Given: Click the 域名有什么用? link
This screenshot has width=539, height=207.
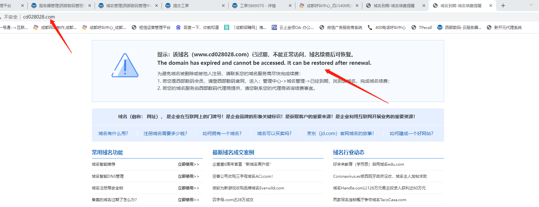Looking at the screenshot, I should [113, 133].
